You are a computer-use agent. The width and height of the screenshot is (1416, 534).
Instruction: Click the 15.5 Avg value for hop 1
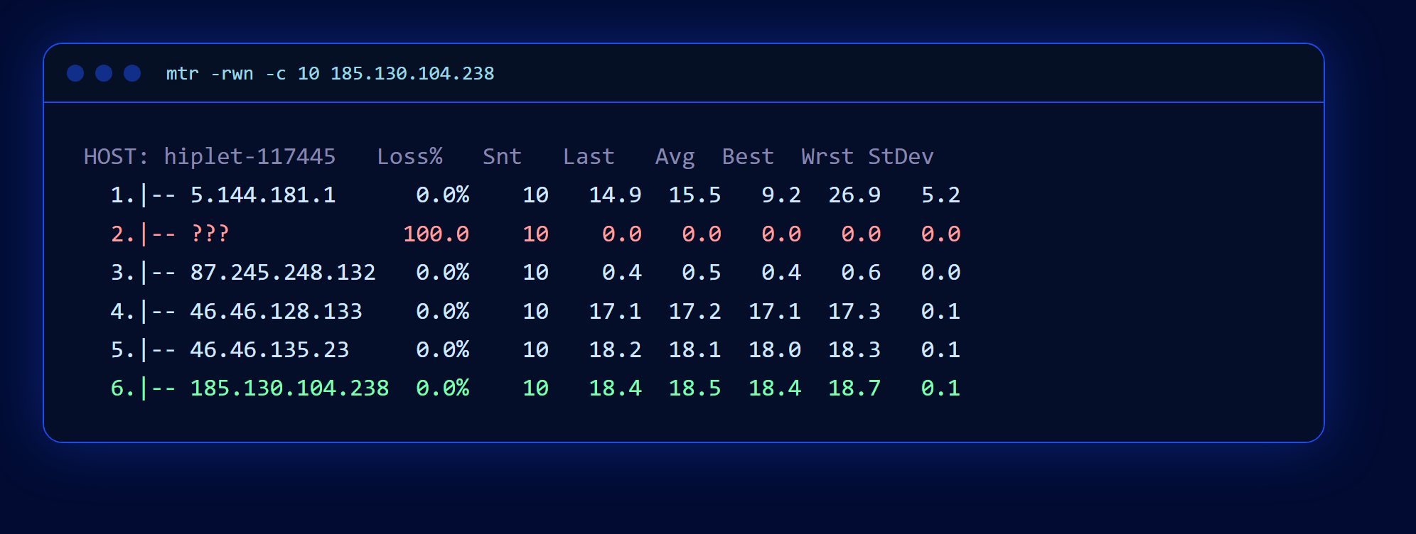[x=695, y=195]
